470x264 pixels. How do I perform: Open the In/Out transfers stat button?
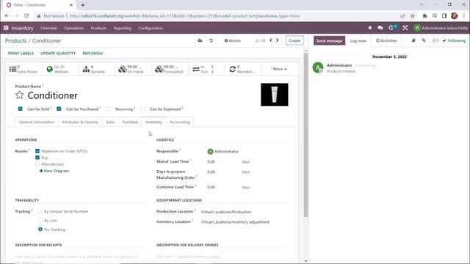pyautogui.click(x=206, y=69)
